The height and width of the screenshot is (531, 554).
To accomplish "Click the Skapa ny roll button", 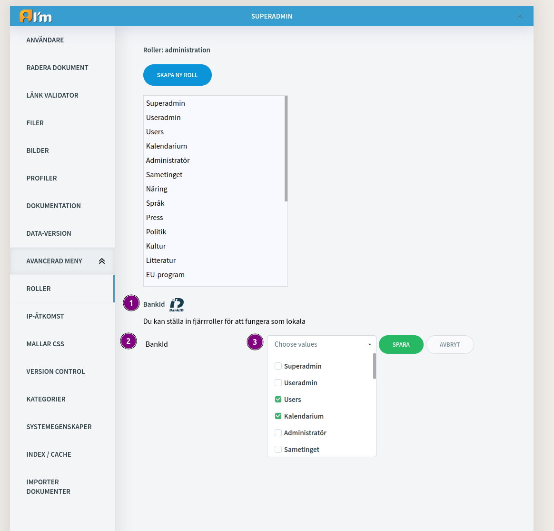I will 178,75.
